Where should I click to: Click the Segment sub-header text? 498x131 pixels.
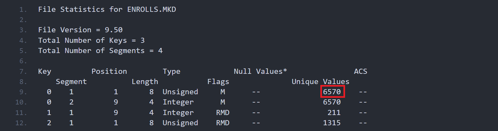point(71,82)
